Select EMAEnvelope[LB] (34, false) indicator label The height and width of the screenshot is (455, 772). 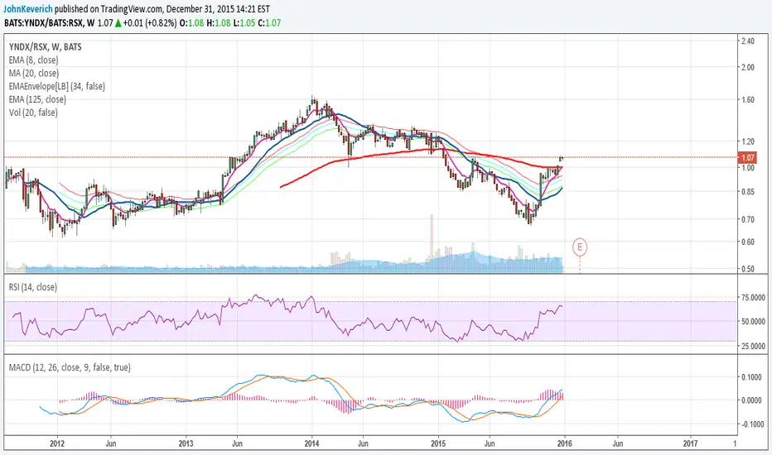(x=57, y=87)
